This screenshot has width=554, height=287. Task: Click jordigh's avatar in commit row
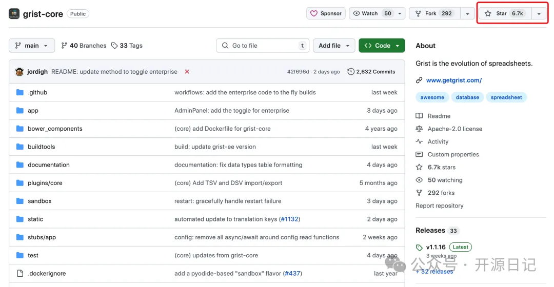(x=19, y=72)
